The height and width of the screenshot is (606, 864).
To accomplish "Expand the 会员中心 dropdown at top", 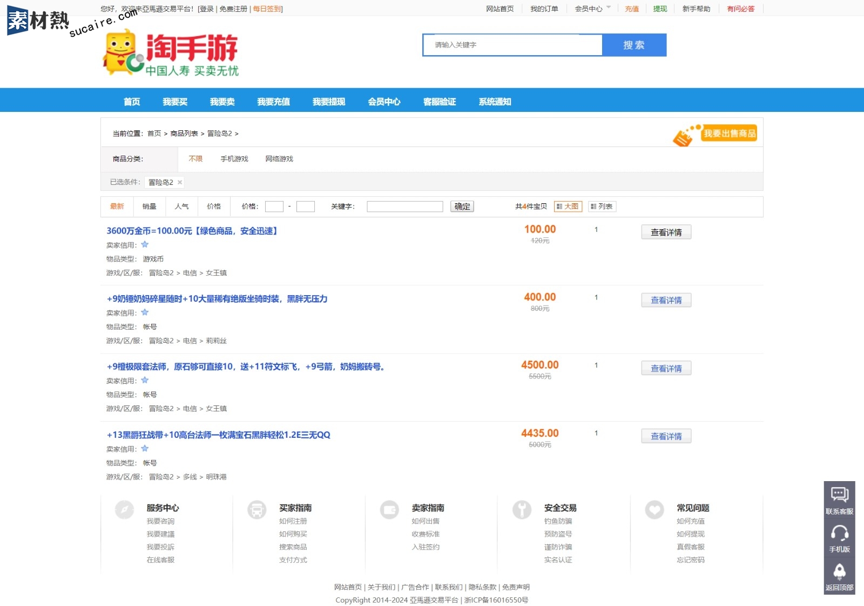I will click(x=592, y=9).
